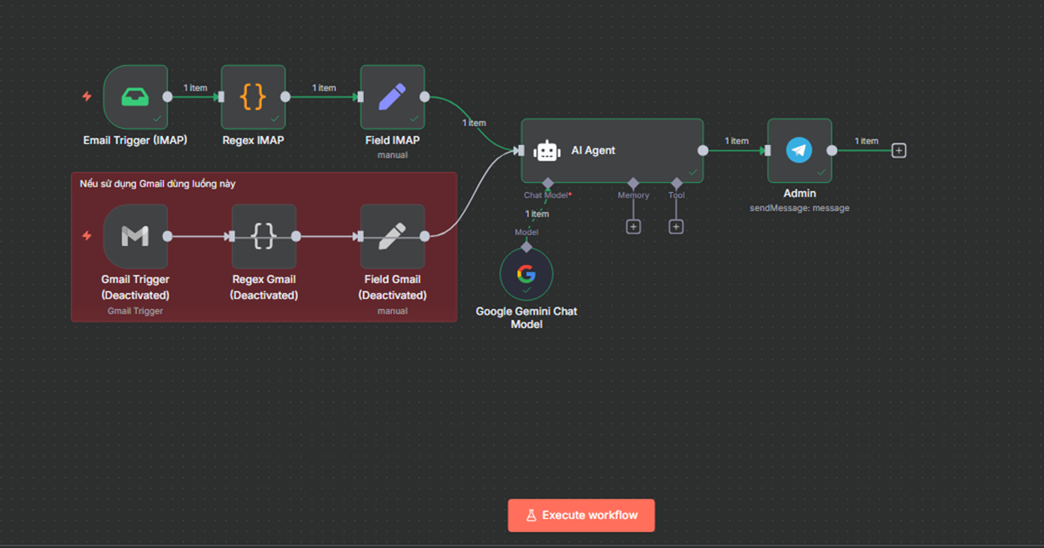Image resolution: width=1044 pixels, height=548 pixels.
Task: Open the Gmail Trigger deactivated node
Action: point(135,236)
